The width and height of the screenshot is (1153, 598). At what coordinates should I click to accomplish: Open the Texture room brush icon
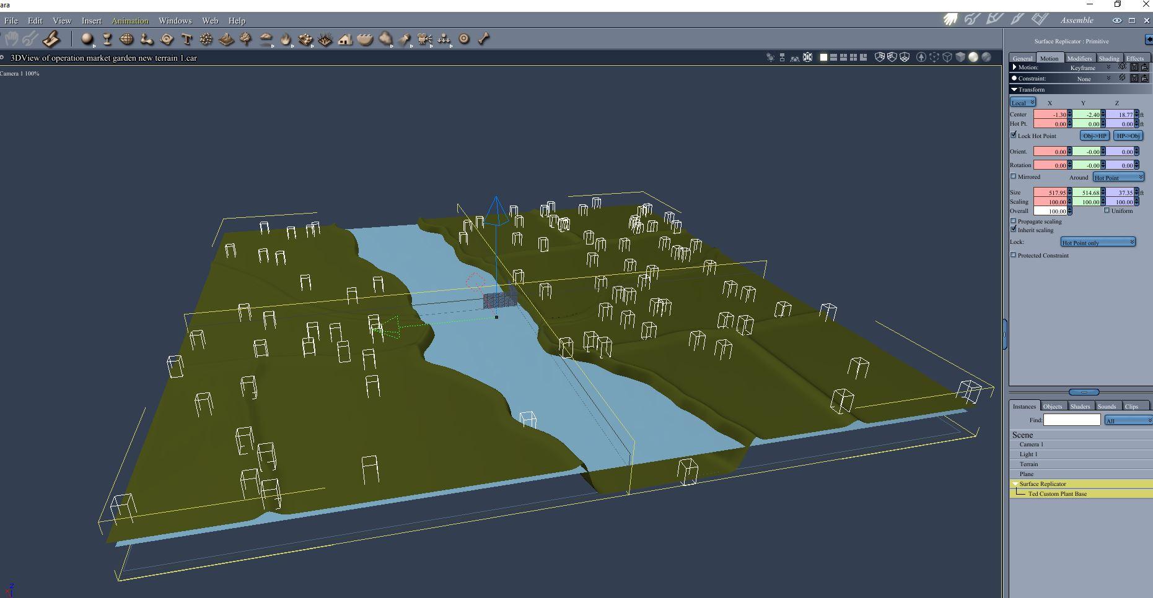pos(1017,20)
